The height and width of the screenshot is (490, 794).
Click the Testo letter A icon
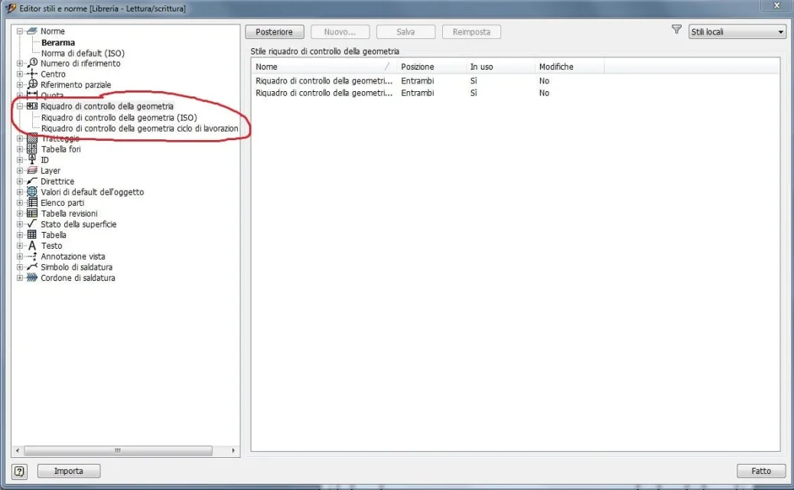tap(32, 245)
